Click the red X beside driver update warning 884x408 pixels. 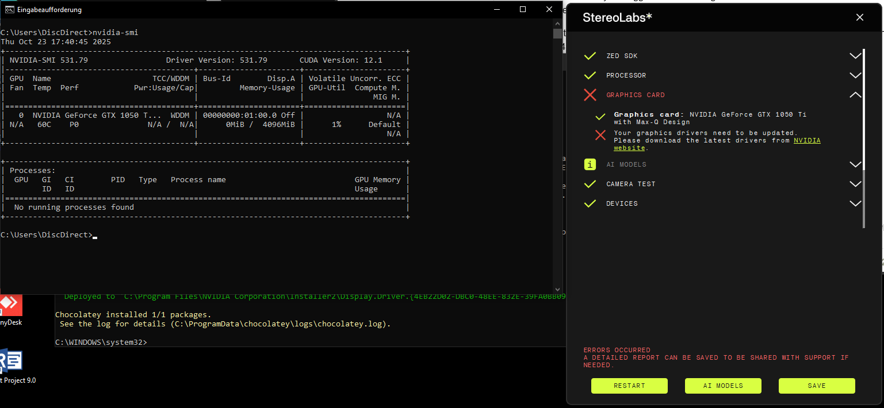(600, 135)
